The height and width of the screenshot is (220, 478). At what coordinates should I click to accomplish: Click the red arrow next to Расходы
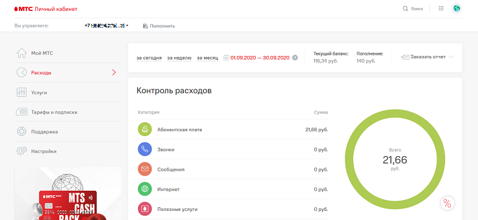(114, 72)
